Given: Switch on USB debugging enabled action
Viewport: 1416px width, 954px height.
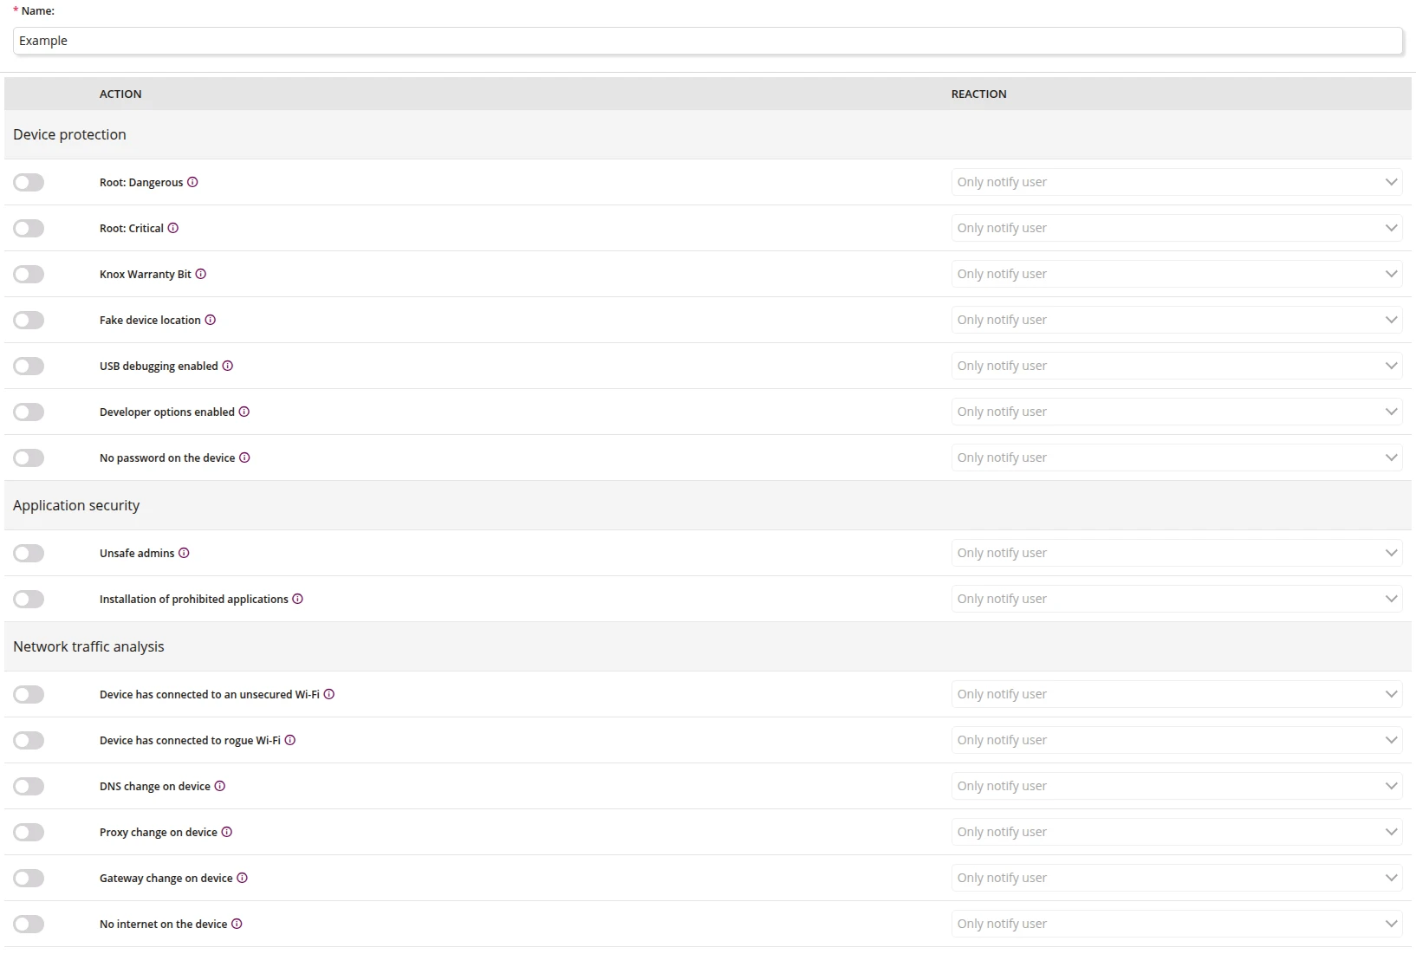Looking at the screenshot, I should 29,366.
